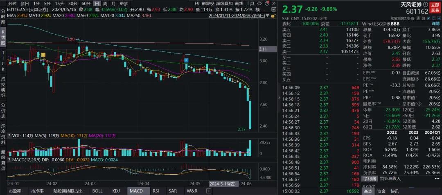The height and width of the screenshot is (195, 442).
Task: Open the 分价表 side tab
Action: 3,111
